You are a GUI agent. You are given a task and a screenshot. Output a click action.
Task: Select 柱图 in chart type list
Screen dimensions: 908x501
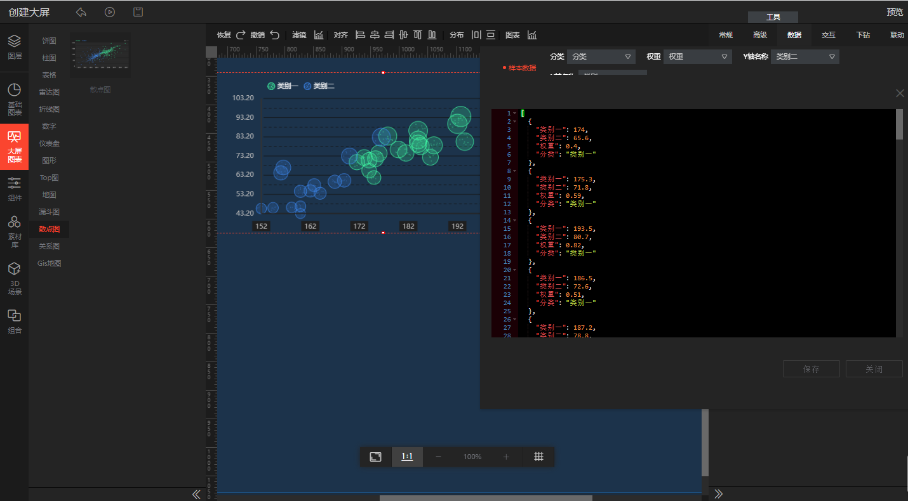(x=49, y=58)
